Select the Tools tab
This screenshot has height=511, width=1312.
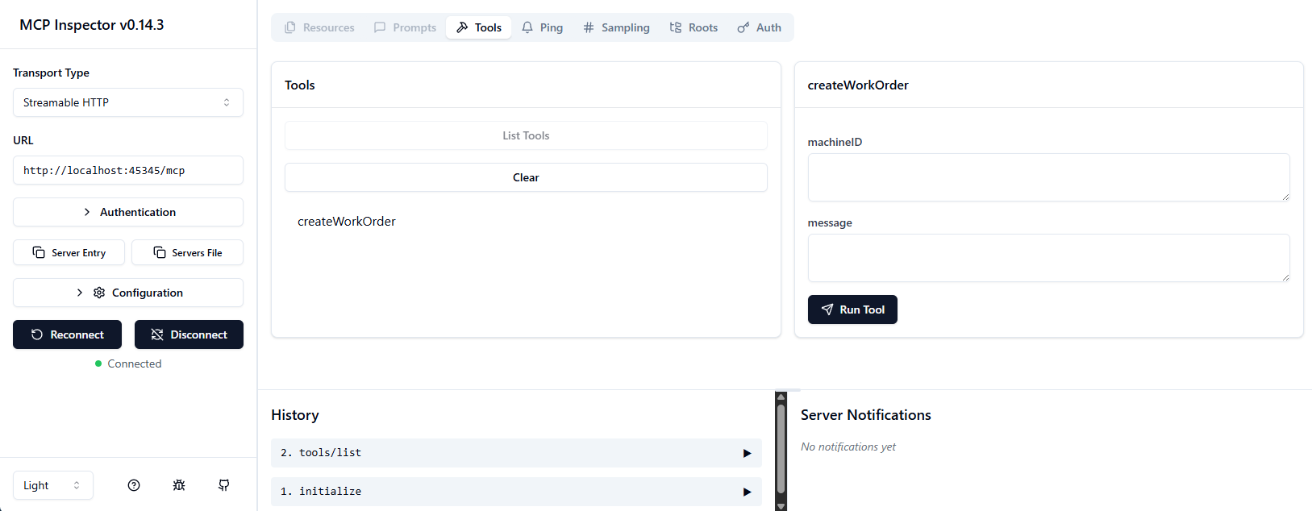[x=479, y=27]
